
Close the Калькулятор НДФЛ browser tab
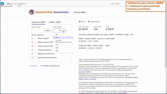(x=18, y=6)
